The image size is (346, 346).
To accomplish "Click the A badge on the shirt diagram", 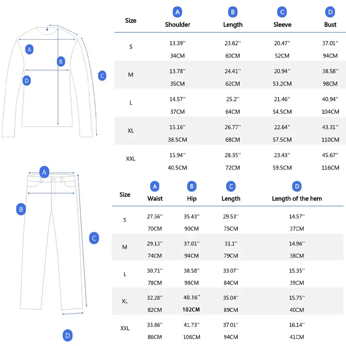I will click(x=29, y=49).
